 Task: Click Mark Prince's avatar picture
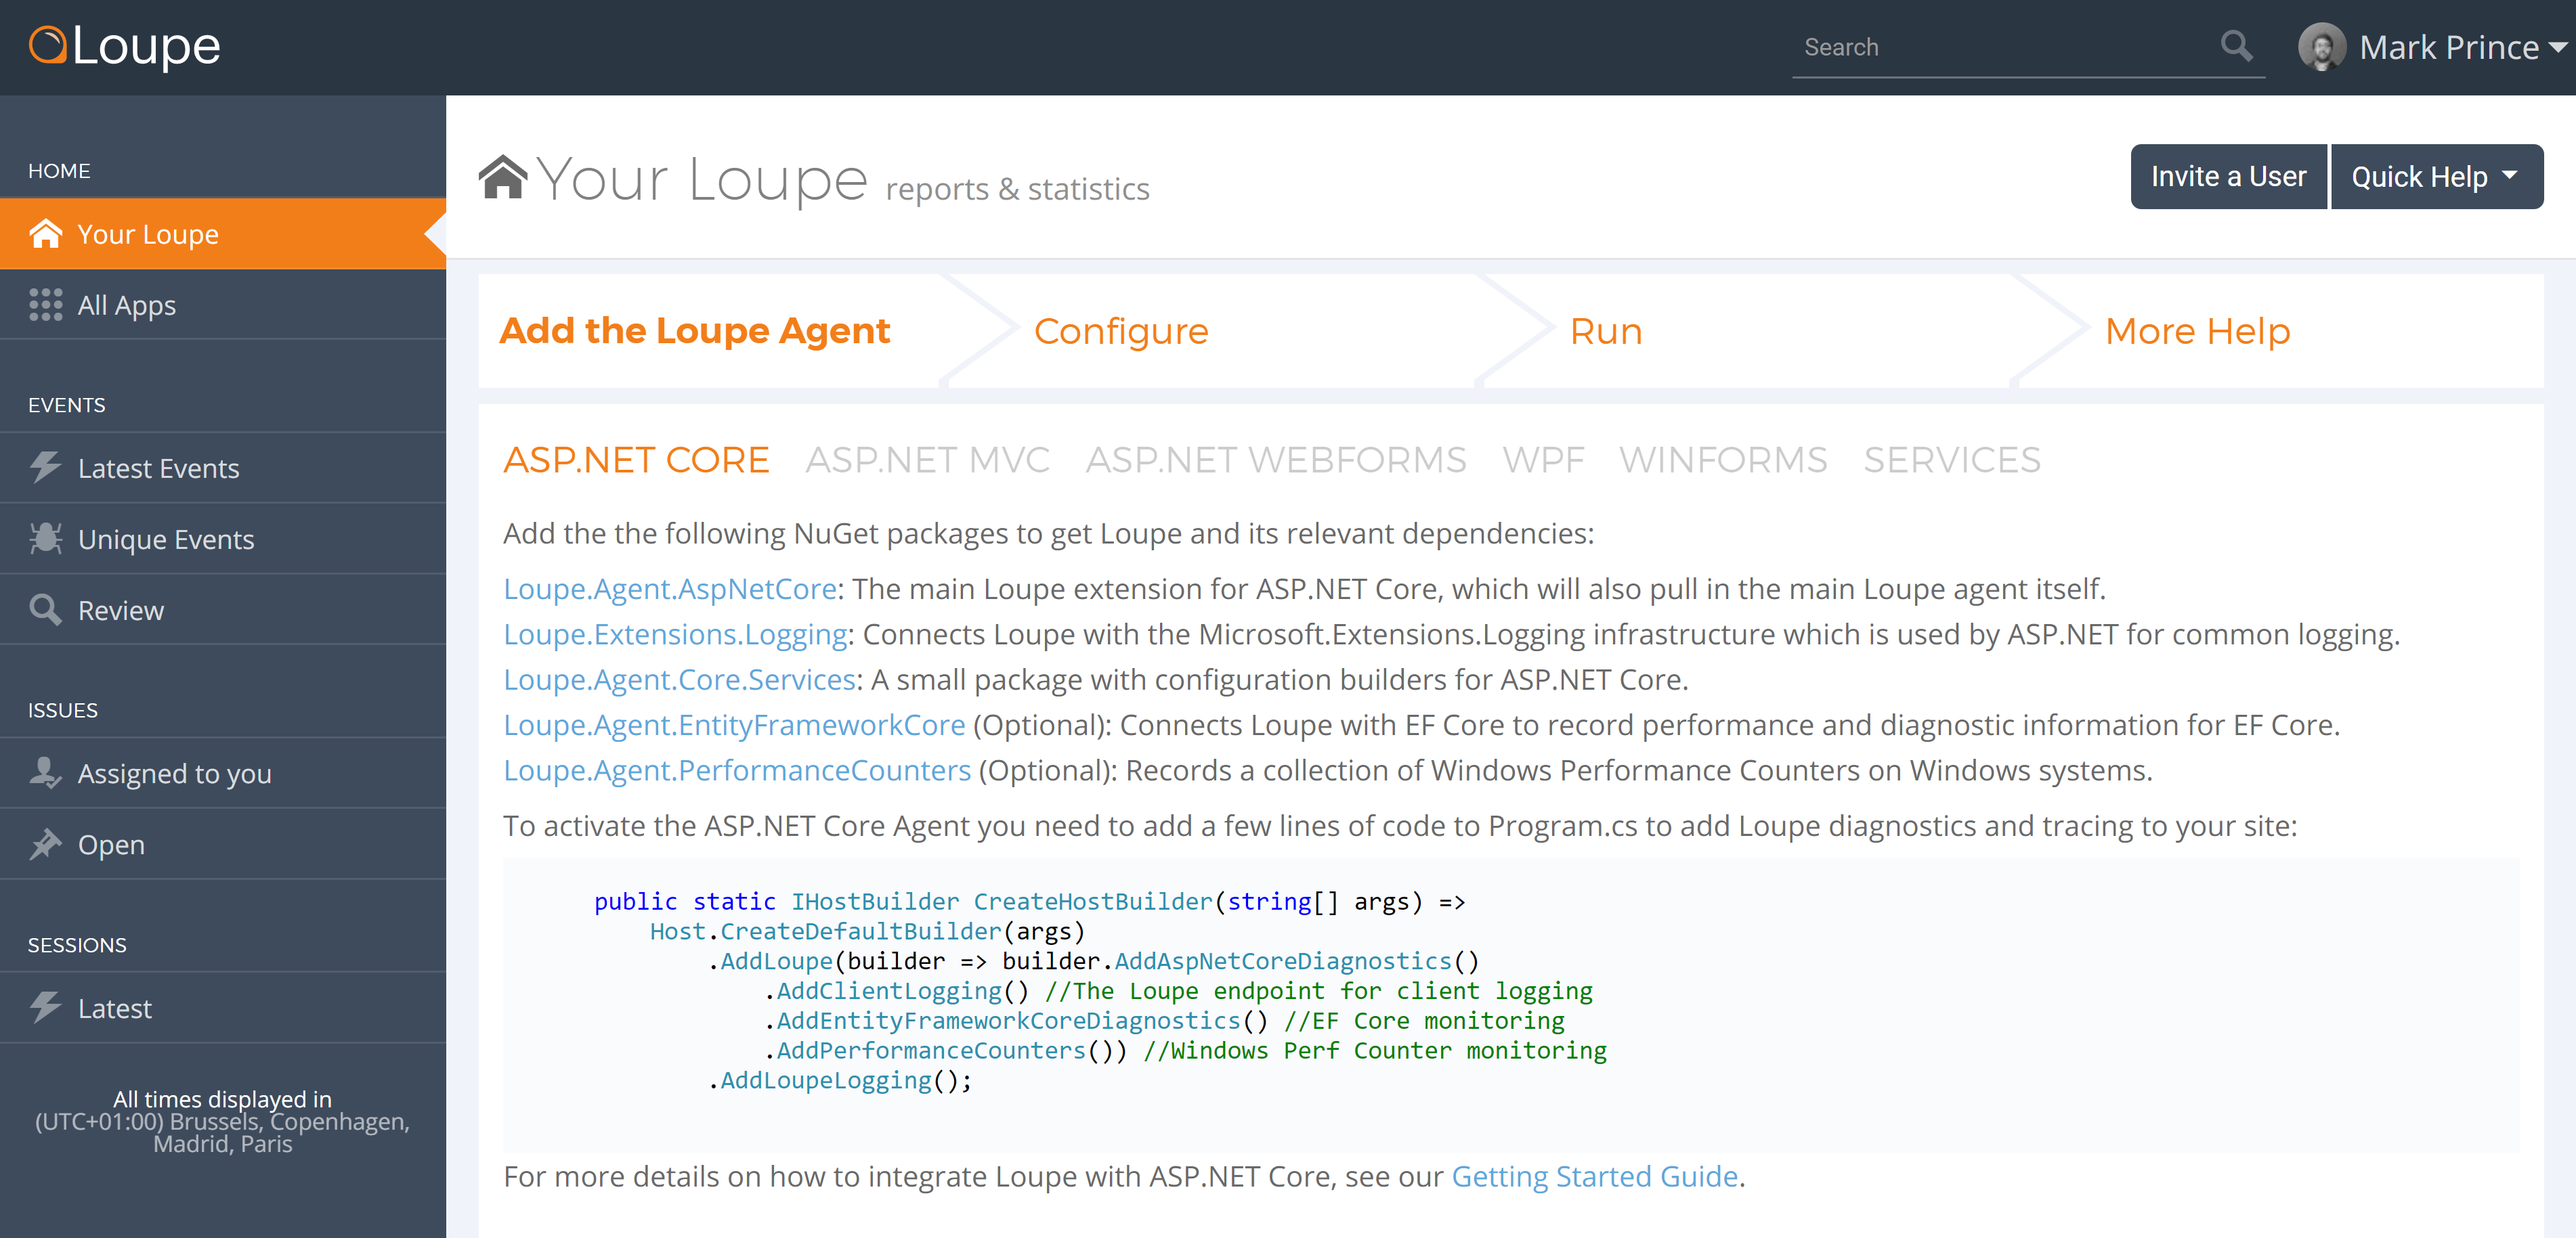(2321, 47)
